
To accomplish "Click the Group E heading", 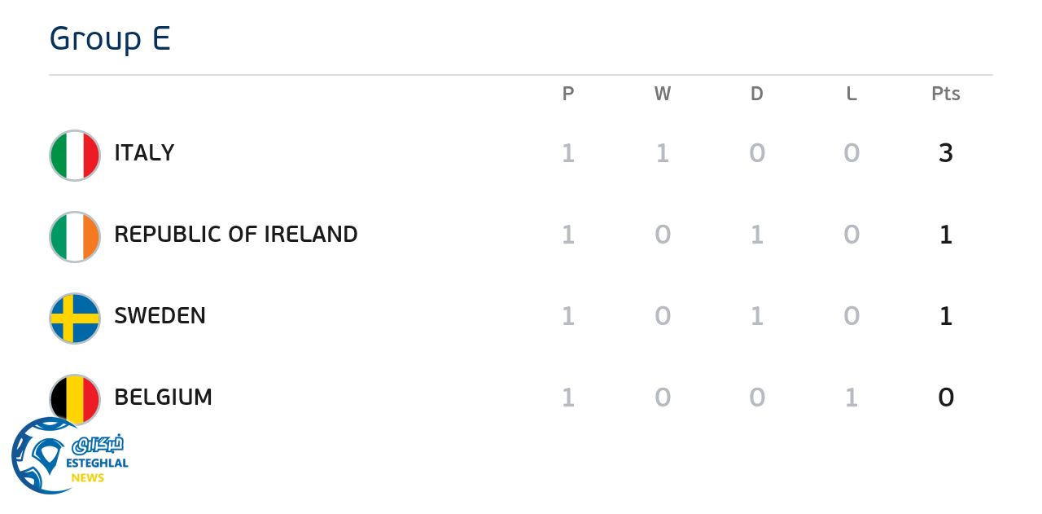I will [x=110, y=39].
